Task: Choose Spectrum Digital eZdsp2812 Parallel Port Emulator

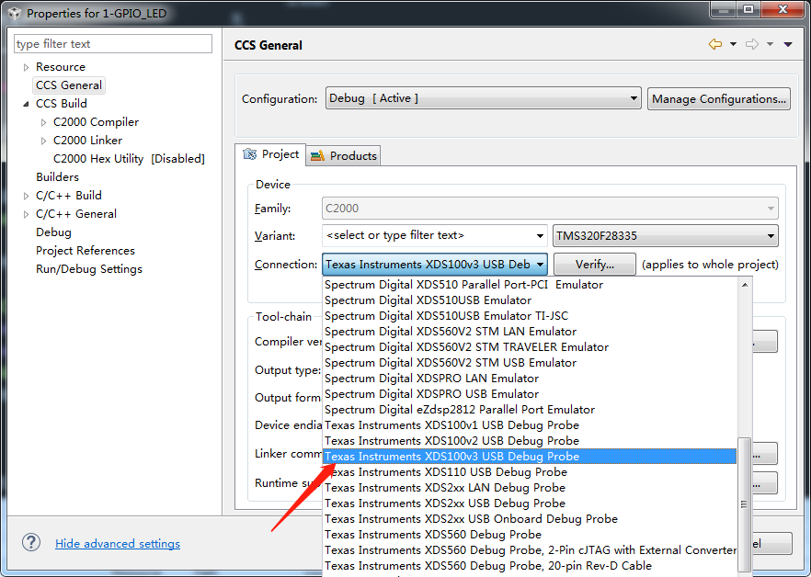Action: pyautogui.click(x=530, y=410)
